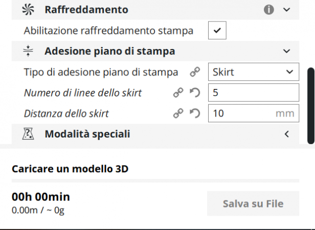This screenshot has height=230, width=315.
Task: Reset Distanza dello skirt to default
Action: [194, 113]
